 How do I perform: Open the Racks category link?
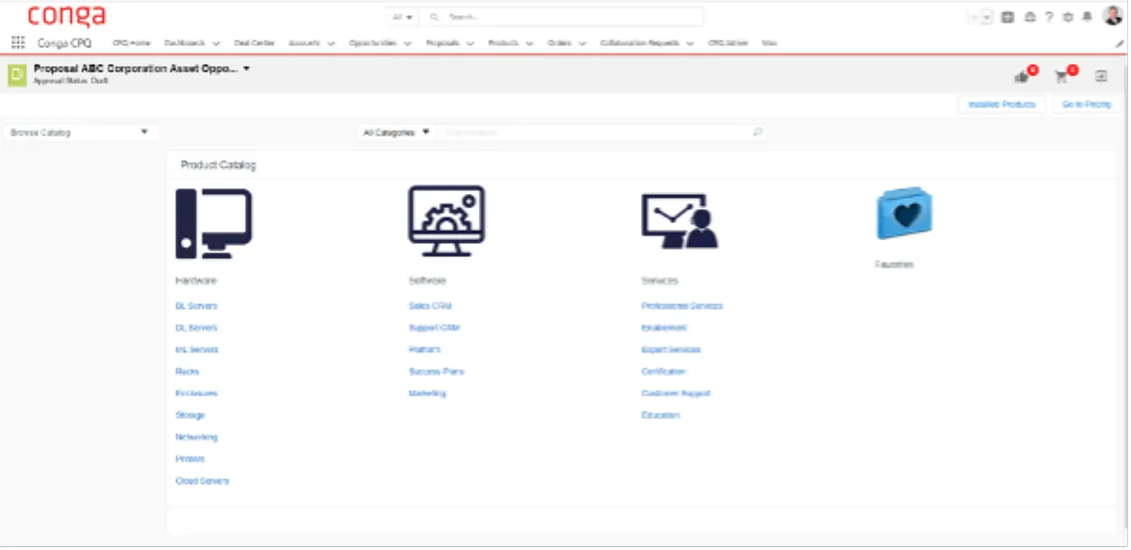pyautogui.click(x=187, y=372)
